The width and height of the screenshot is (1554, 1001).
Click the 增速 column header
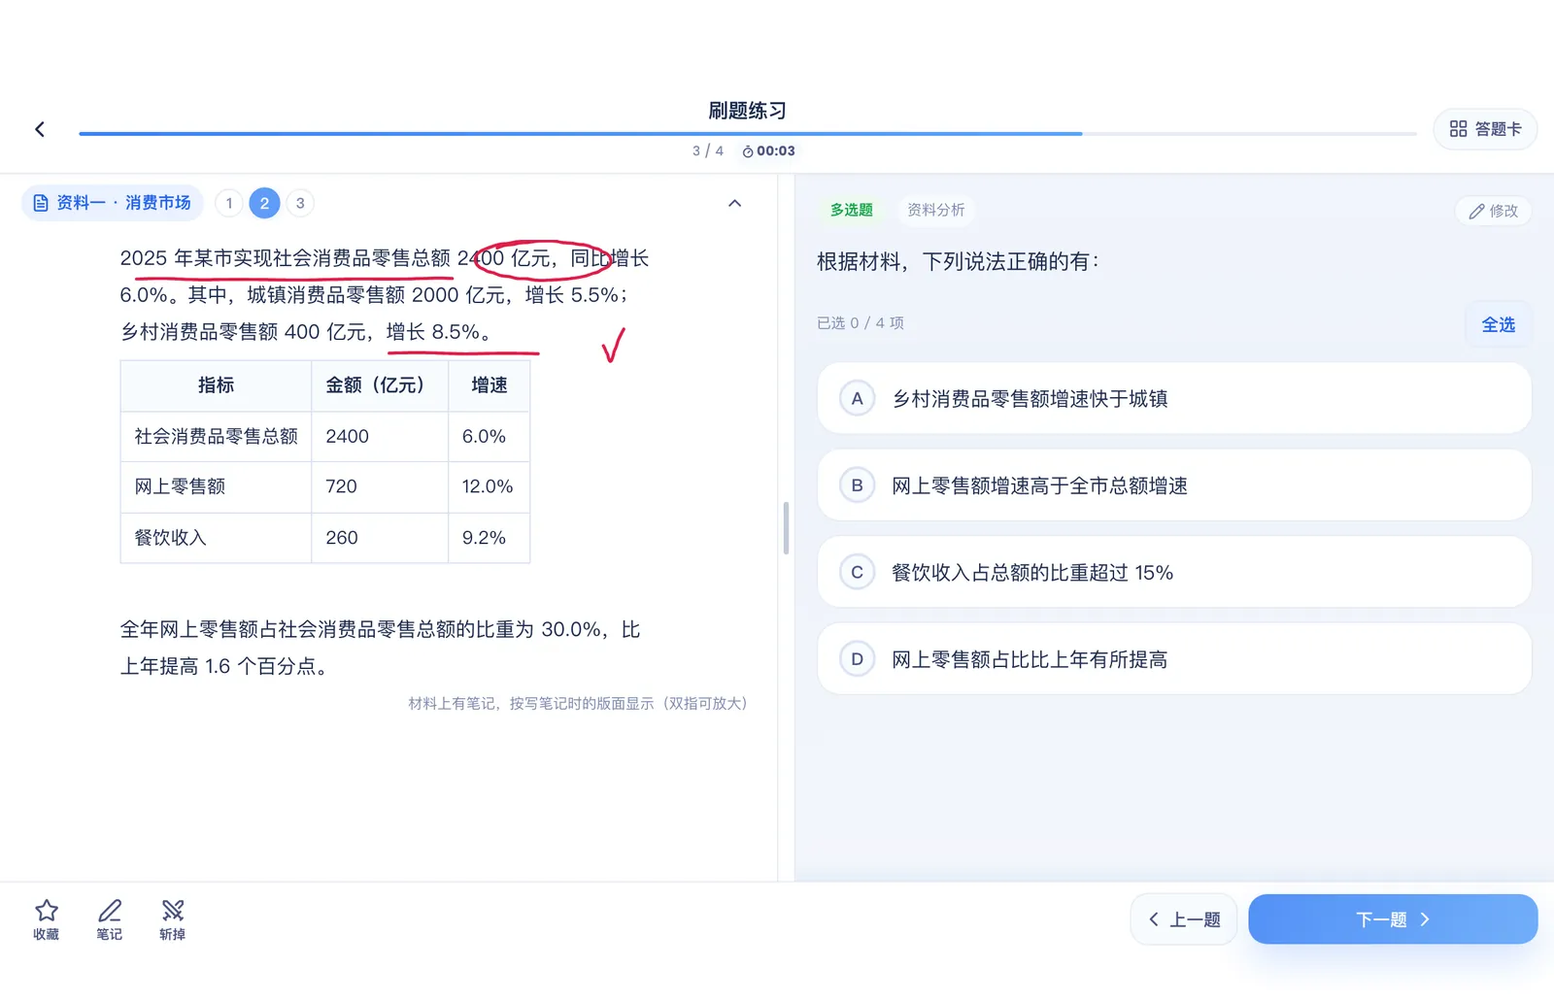point(489,385)
